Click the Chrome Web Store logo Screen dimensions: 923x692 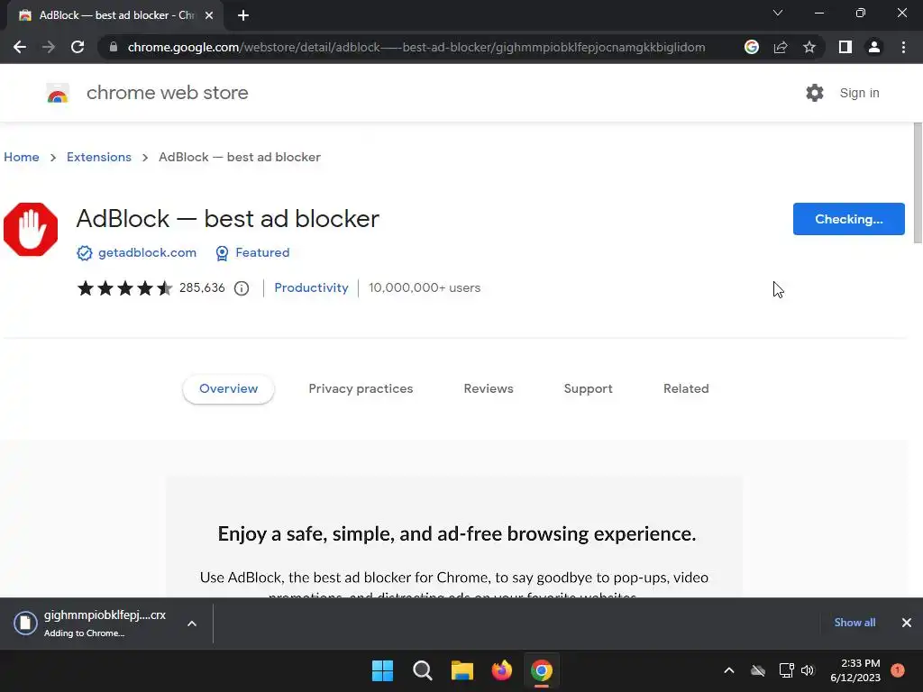click(58, 93)
